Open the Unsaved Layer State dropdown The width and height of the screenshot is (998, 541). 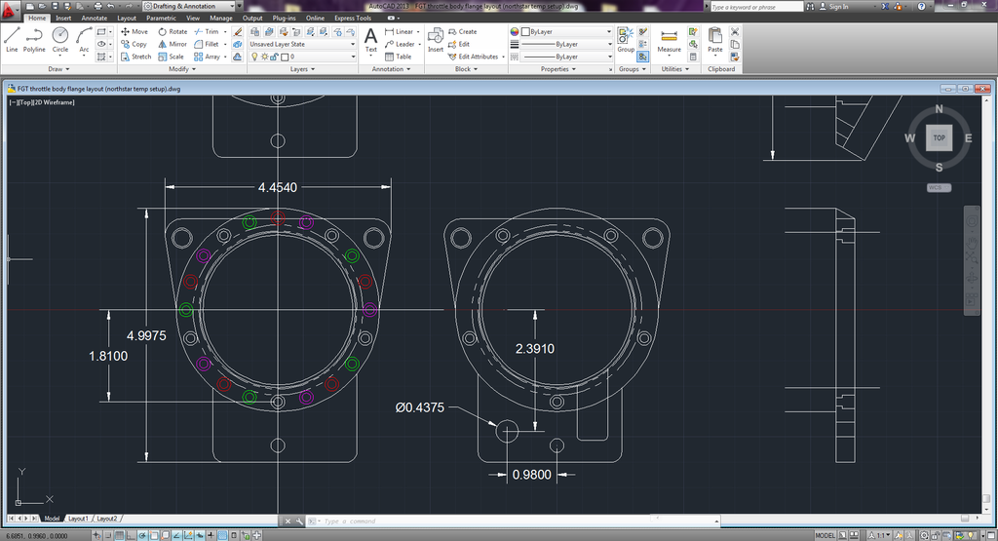pos(302,44)
